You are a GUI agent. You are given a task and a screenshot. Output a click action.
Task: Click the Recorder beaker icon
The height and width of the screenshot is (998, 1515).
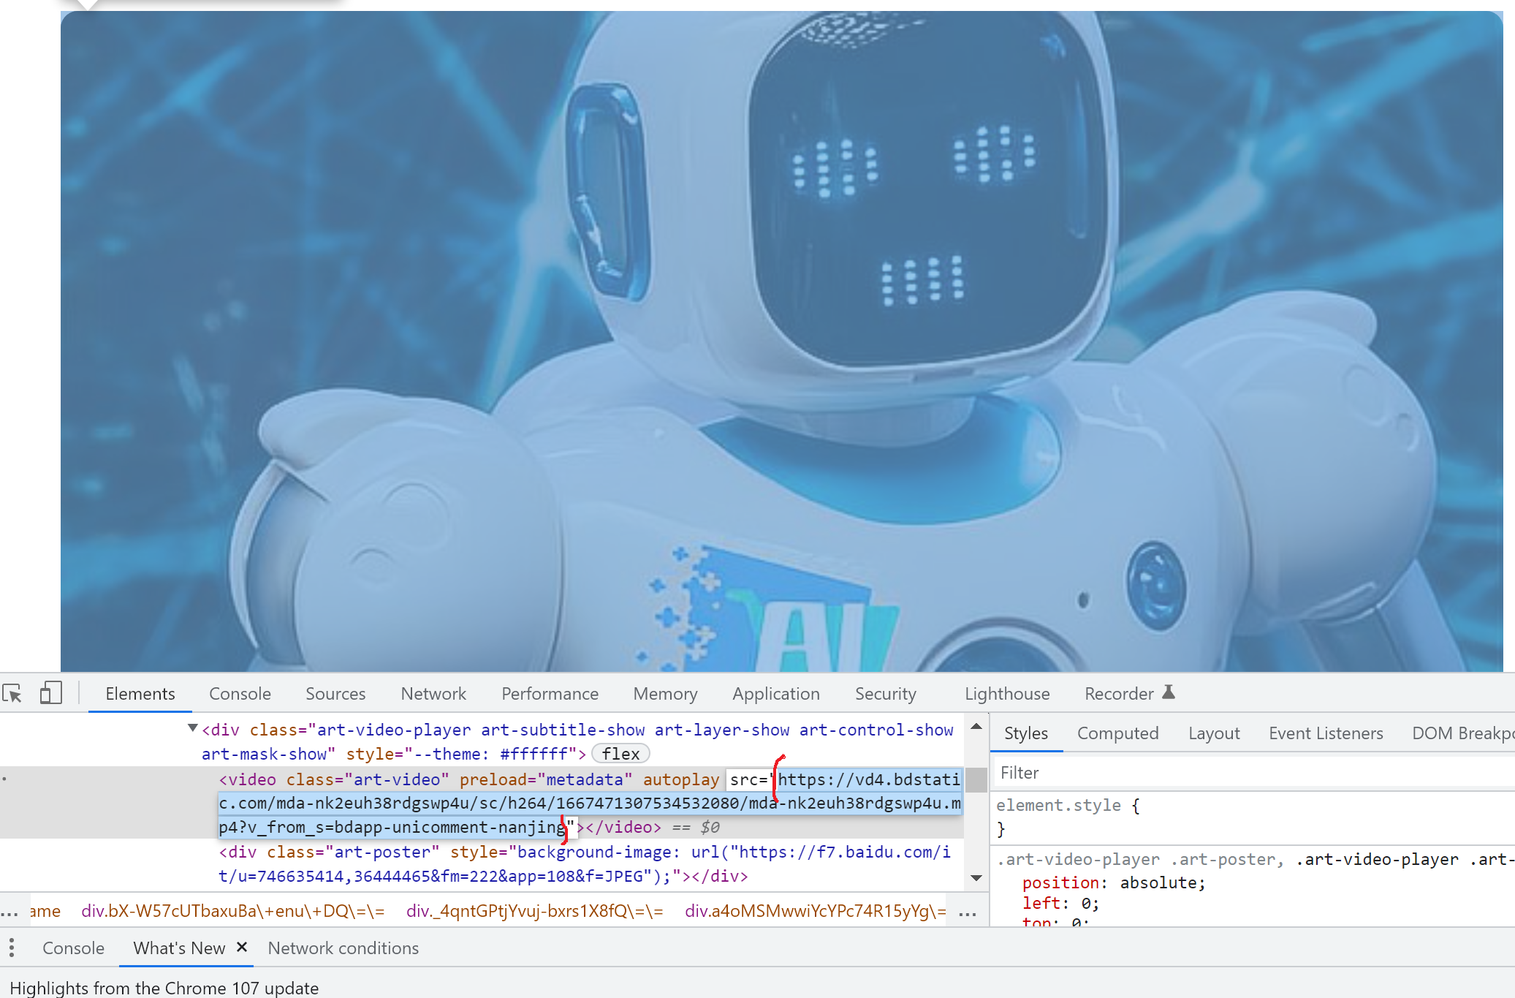1169,692
